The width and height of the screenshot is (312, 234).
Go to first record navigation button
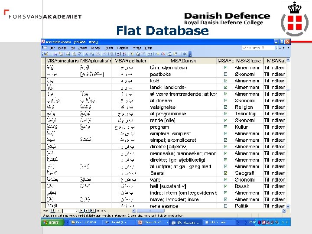pos(52,210)
